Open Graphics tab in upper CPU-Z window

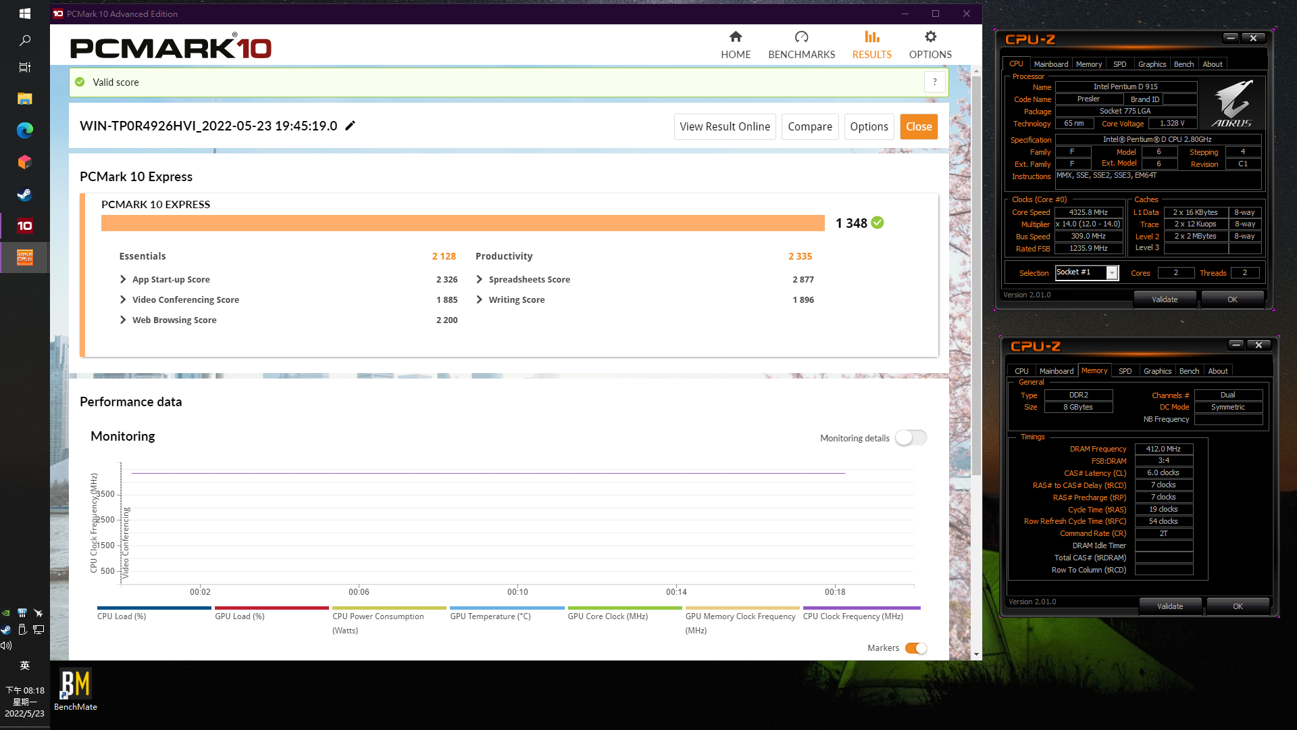(x=1152, y=64)
